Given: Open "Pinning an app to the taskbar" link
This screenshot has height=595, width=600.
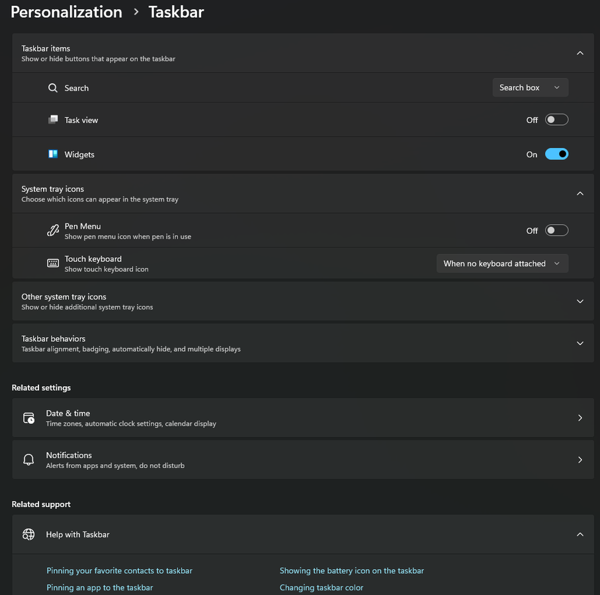Looking at the screenshot, I should click(x=99, y=587).
